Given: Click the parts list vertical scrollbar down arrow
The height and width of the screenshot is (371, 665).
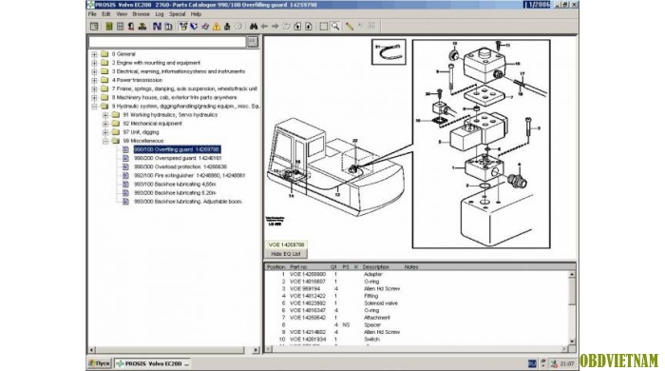Looking at the screenshot, I should [x=572, y=342].
